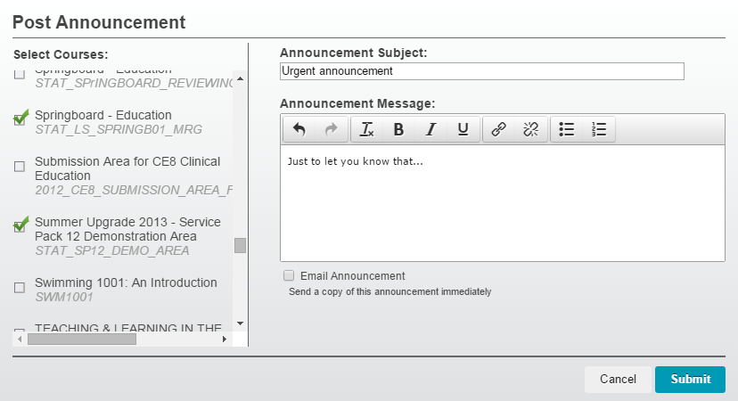
Task: Check the STAT_SPrINGBOARD_REVIEWING course box
Action: [x=20, y=74]
